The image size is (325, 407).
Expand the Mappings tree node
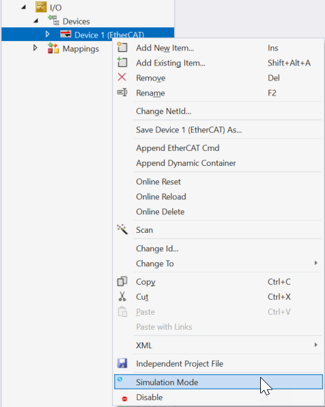coord(35,48)
